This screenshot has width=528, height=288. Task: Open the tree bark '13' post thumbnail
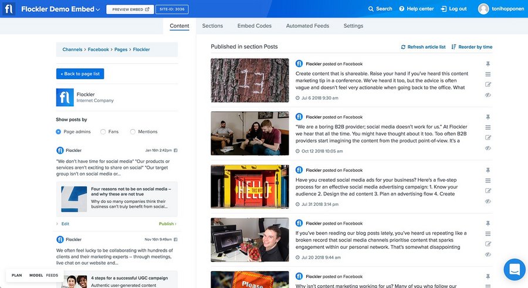click(x=249, y=80)
